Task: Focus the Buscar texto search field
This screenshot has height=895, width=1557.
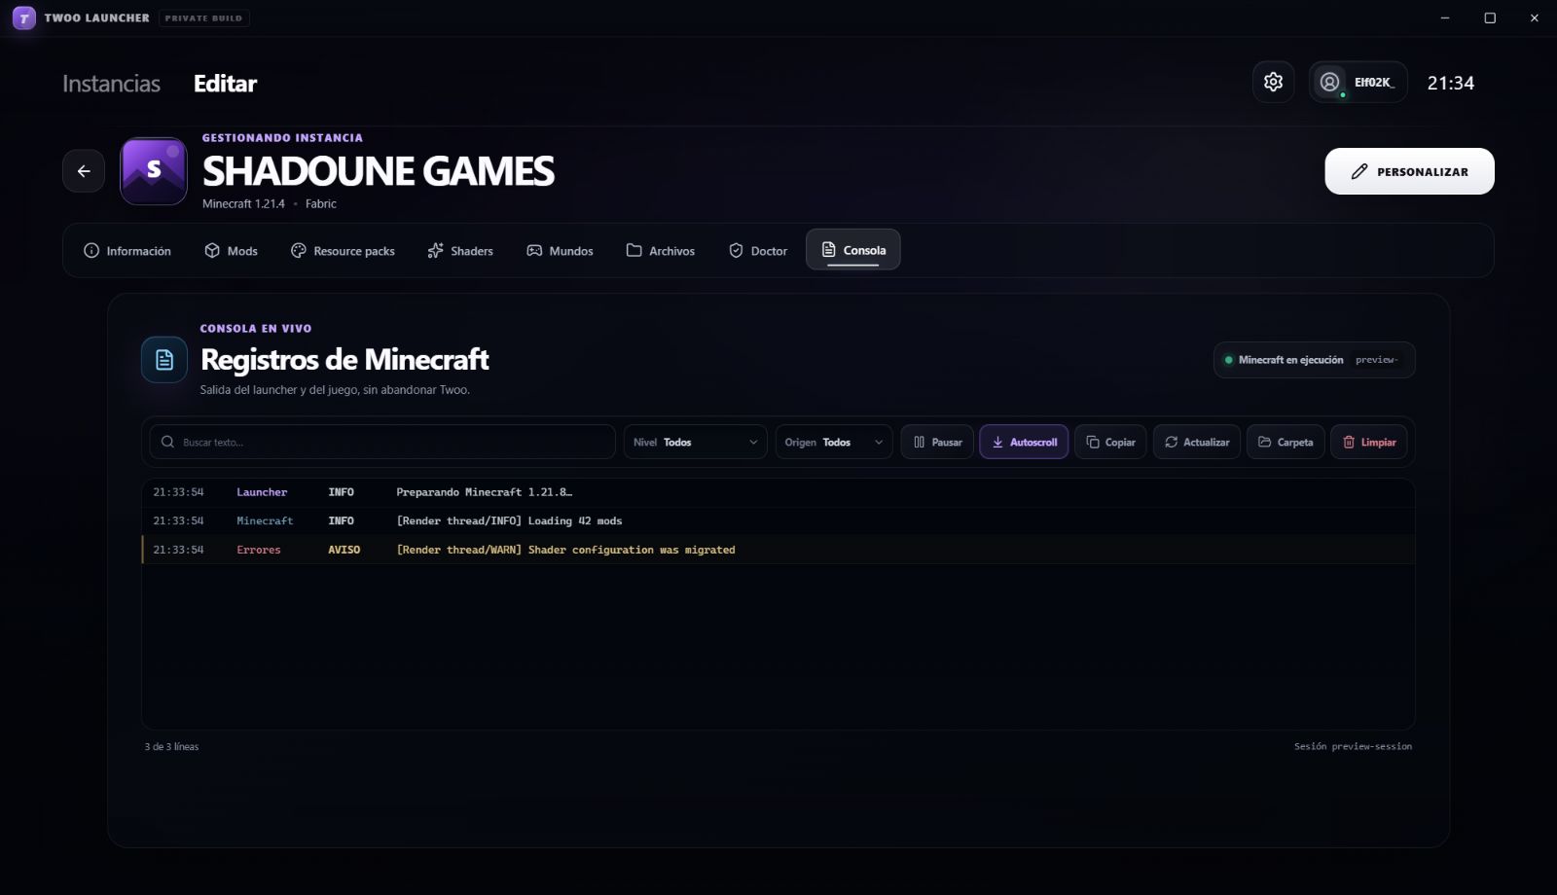Action: point(382,442)
